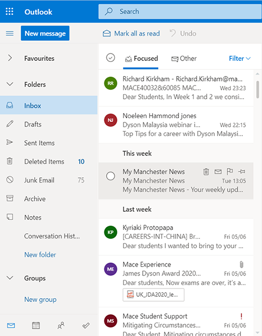This screenshot has width=262, height=336.
Task: Click the importance exclamation mark on Mace Student Support
Action: [241, 316]
